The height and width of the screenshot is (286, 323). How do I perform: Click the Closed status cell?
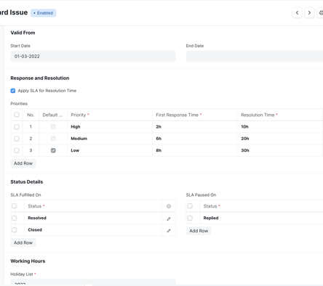(x=93, y=230)
